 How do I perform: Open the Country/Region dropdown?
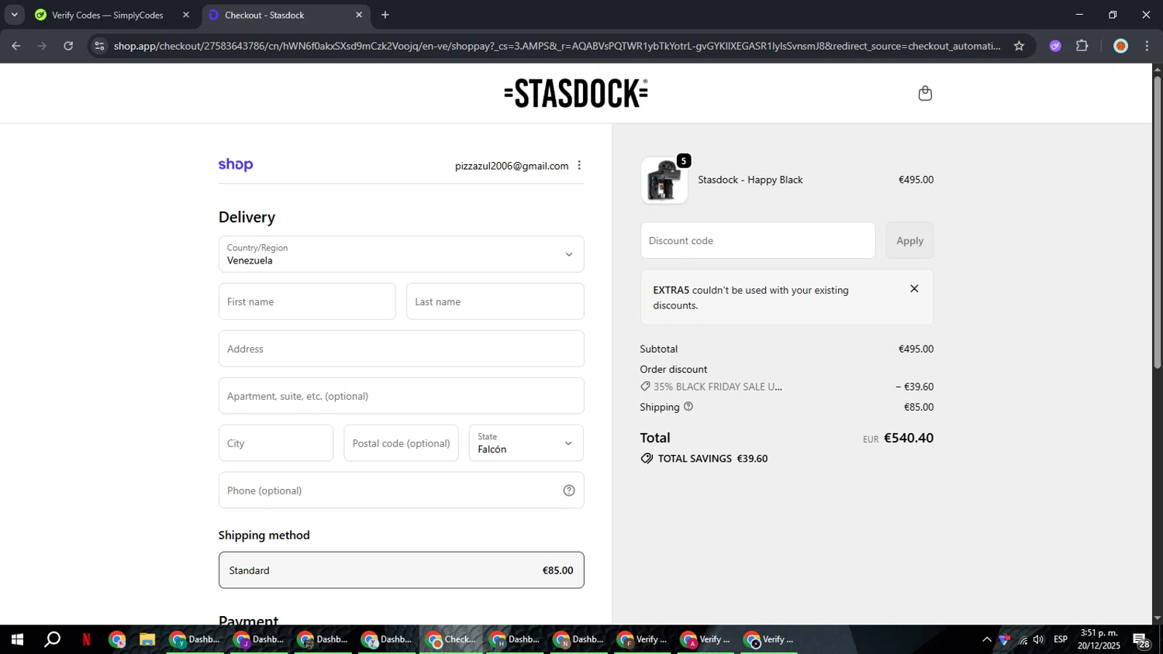click(x=401, y=254)
